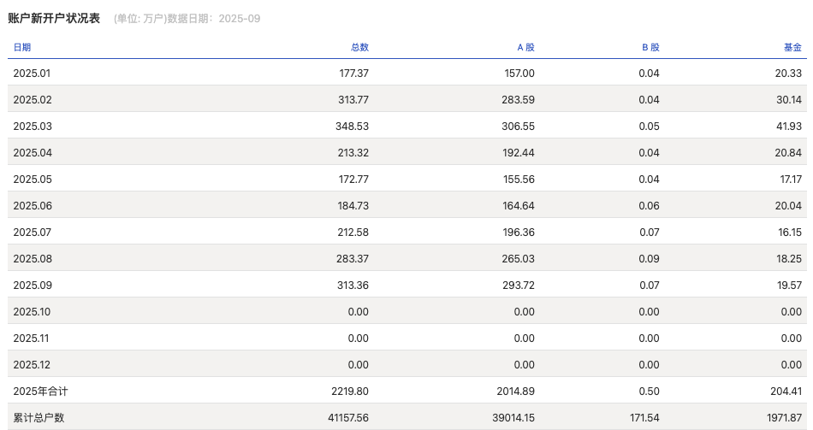The height and width of the screenshot is (430, 813).
Task: Select 总数 value 313.36 for 2025.09
Action: pos(353,286)
